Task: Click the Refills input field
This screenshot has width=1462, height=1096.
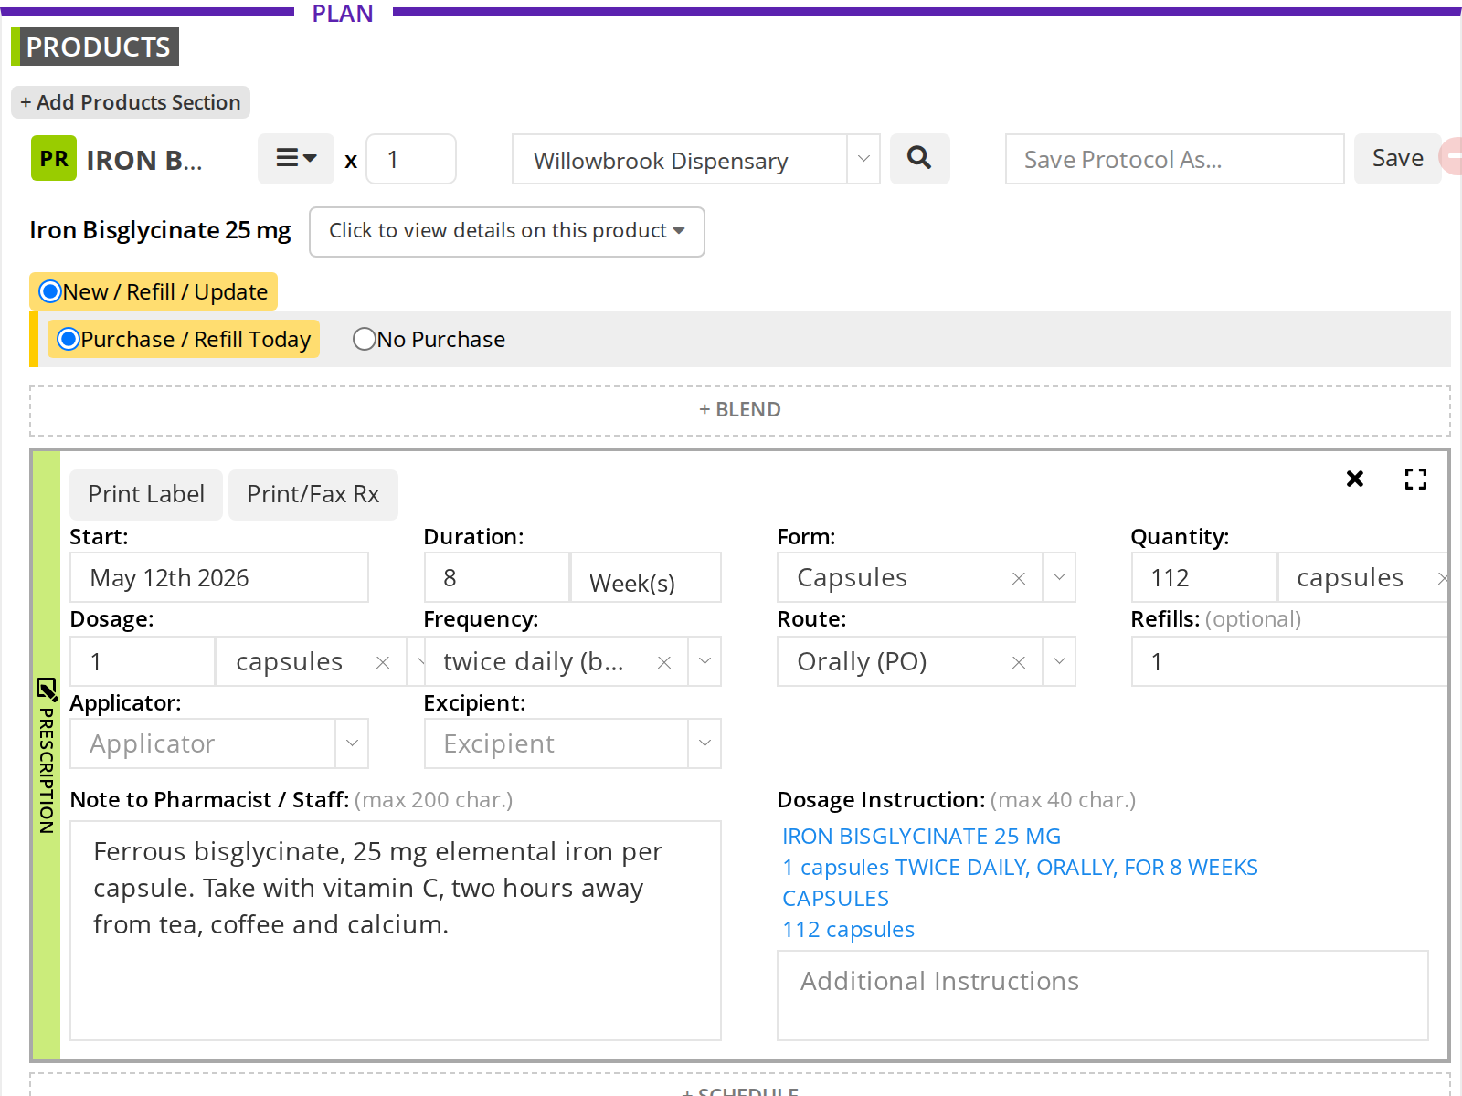Action: point(1289,661)
